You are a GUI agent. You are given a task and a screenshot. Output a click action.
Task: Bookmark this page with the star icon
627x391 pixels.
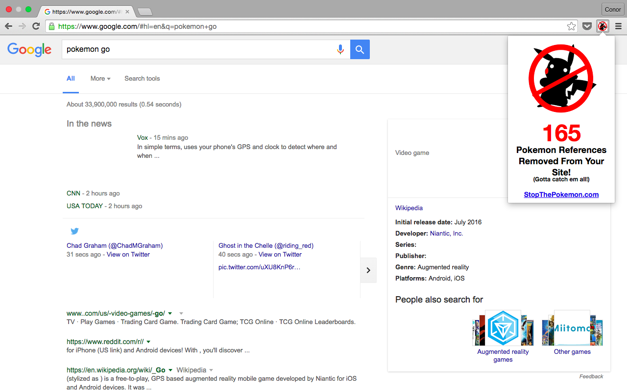[571, 26]
